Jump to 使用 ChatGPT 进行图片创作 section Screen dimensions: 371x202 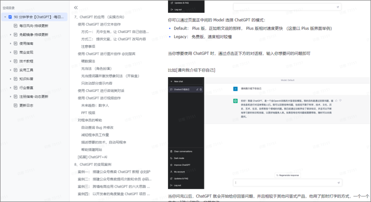point(107,54)
